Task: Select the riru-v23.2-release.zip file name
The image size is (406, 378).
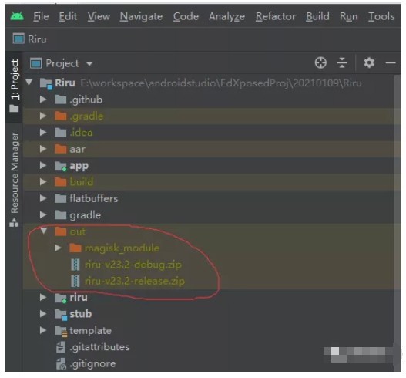Action: tap(135, 281)
